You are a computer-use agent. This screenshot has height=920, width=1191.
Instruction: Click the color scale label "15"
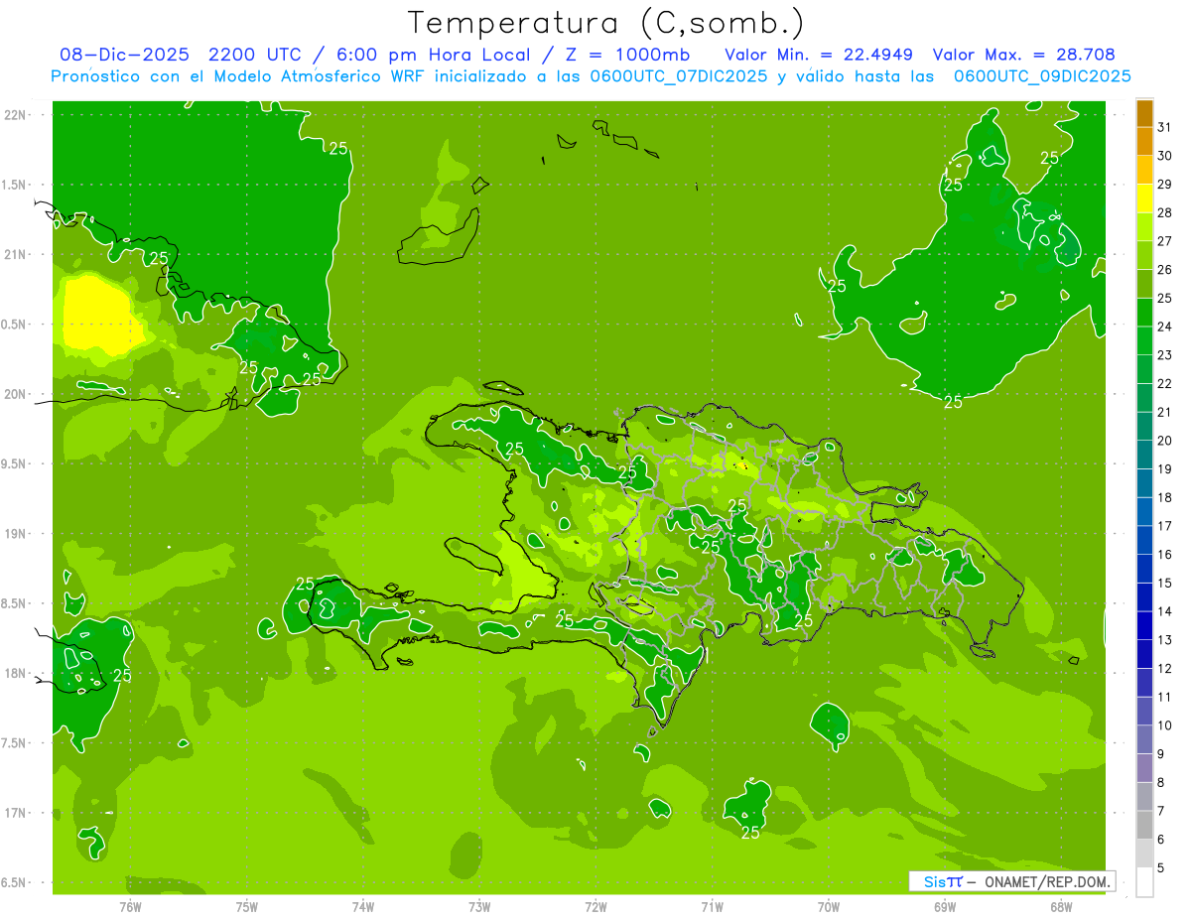(1165, 584)
